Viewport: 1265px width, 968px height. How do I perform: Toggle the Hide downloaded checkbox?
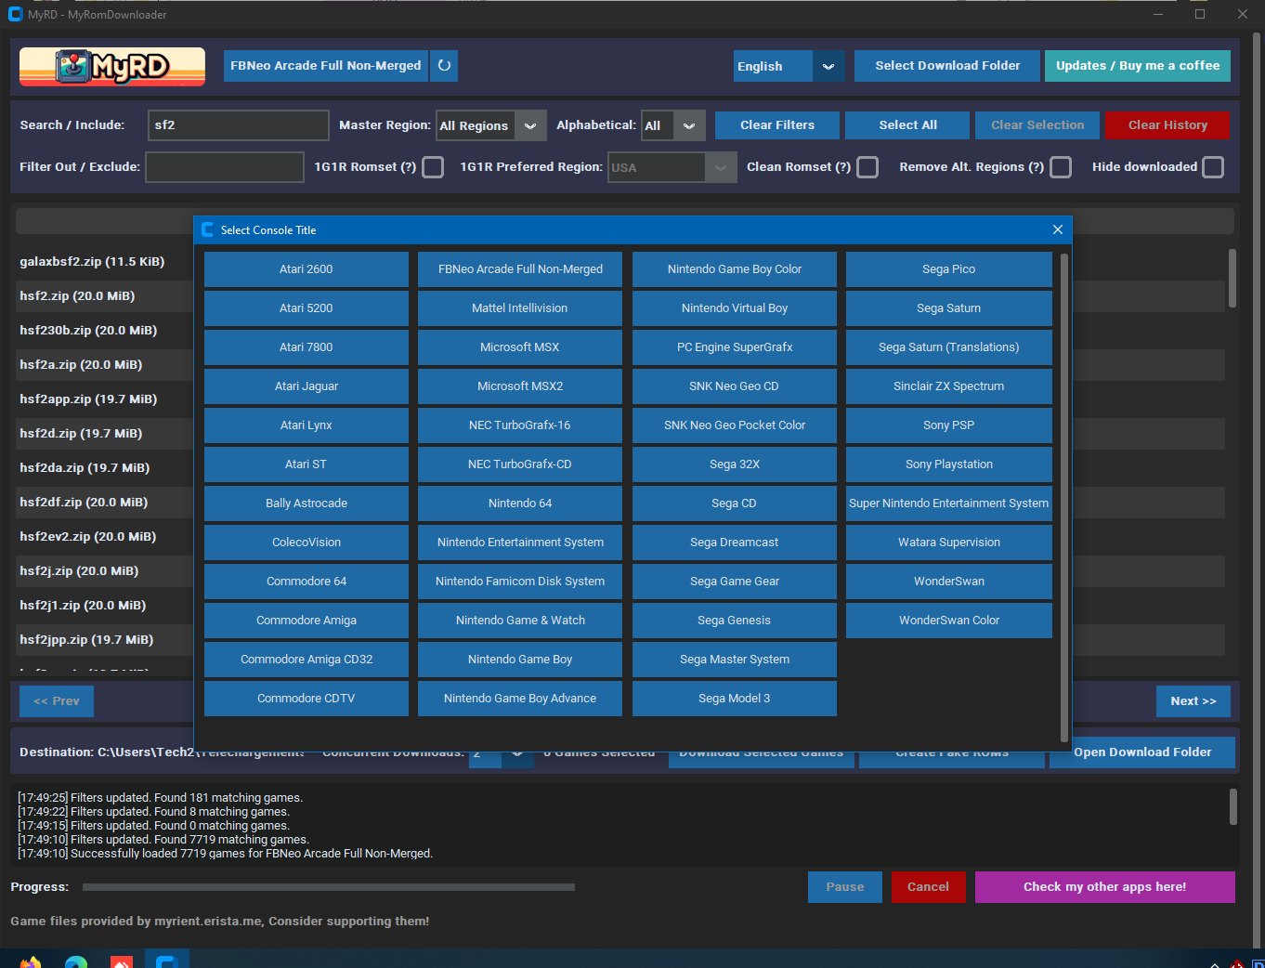pyautogui.click(x=1213, y=167)
